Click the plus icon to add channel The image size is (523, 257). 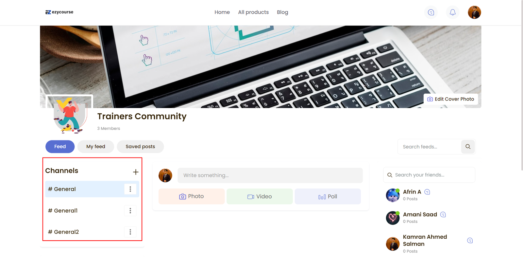[x=136, y=172]
